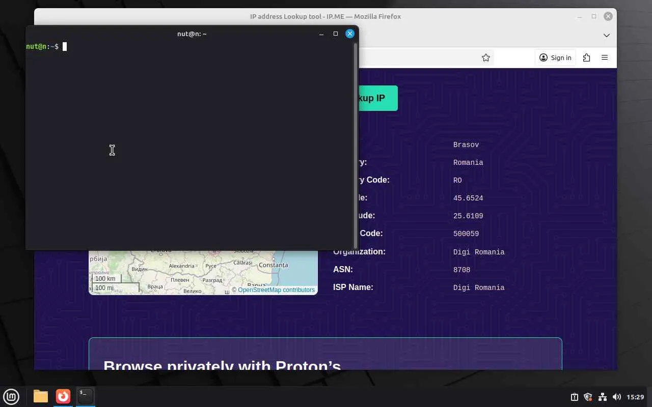Click Alexandria on the map
Viewport: 652px width, 407px height.
181,266
